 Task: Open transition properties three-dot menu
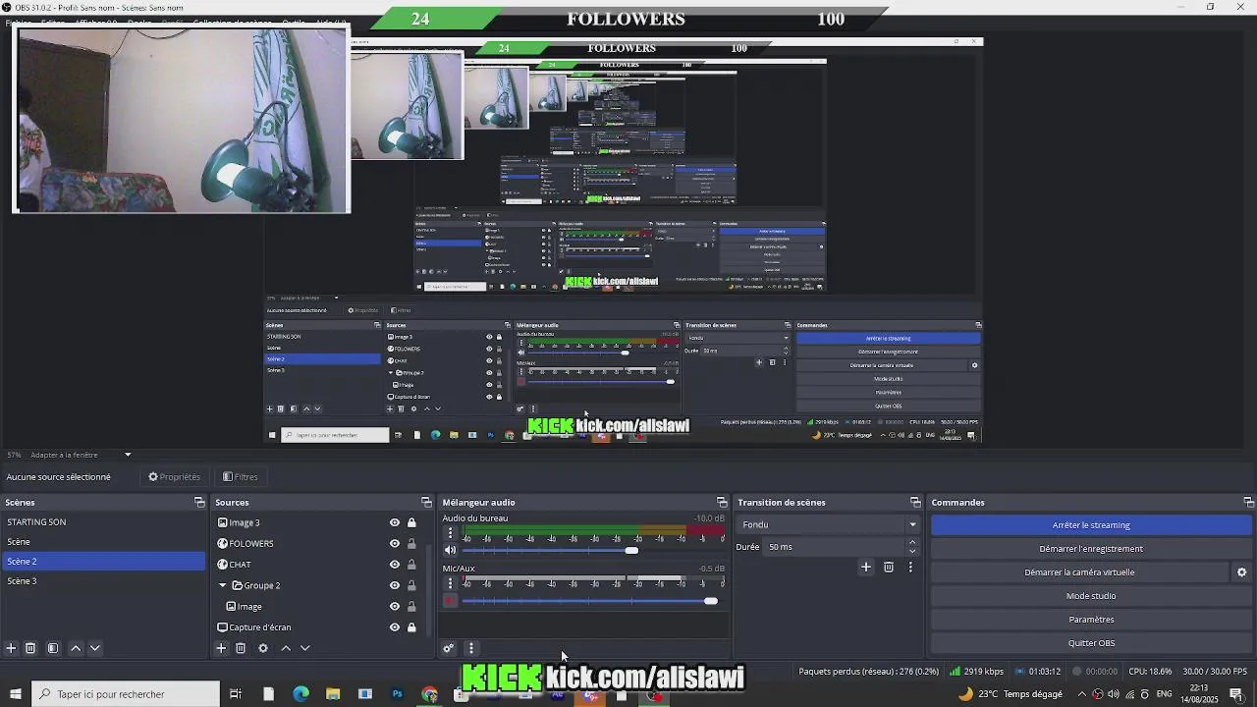(910, 567)
